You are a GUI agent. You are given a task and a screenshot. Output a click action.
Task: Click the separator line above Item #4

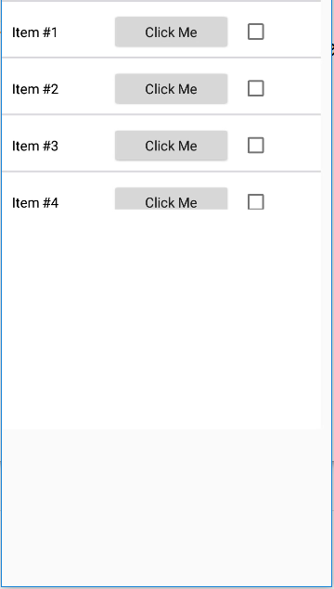(x=161, y=172)
